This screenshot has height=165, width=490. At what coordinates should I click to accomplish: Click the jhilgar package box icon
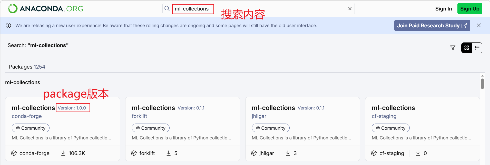coord(254,153)
